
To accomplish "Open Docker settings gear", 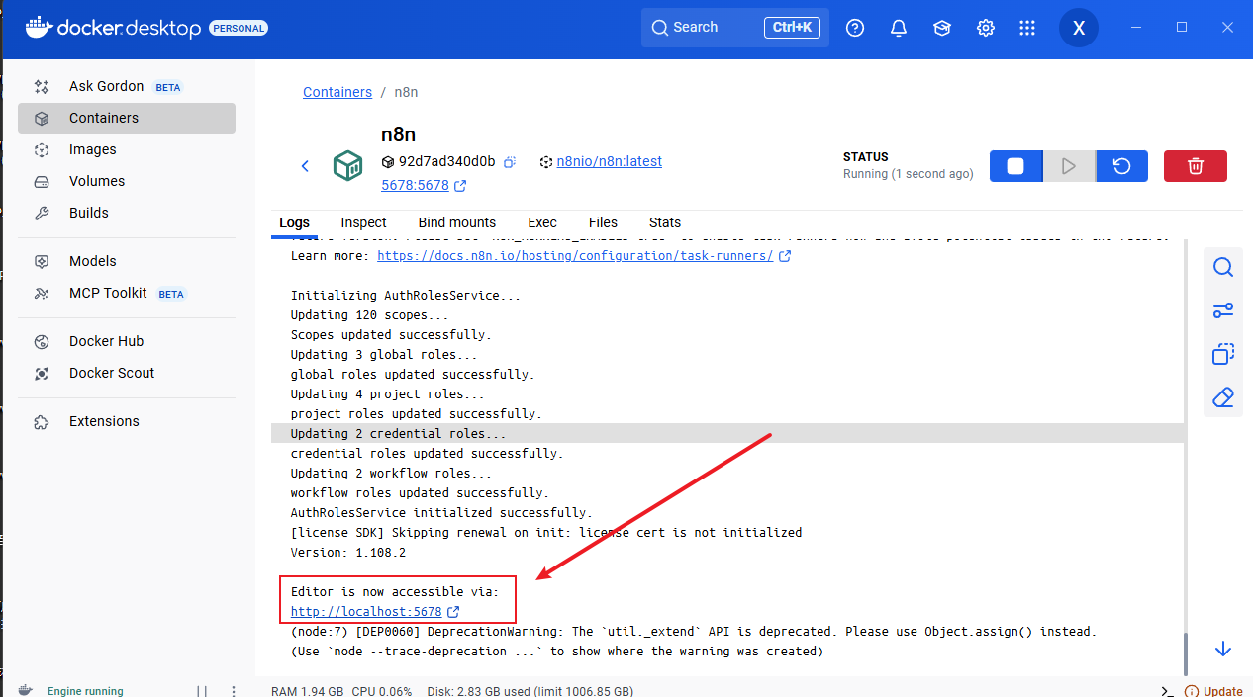I will tap(986, 28).
